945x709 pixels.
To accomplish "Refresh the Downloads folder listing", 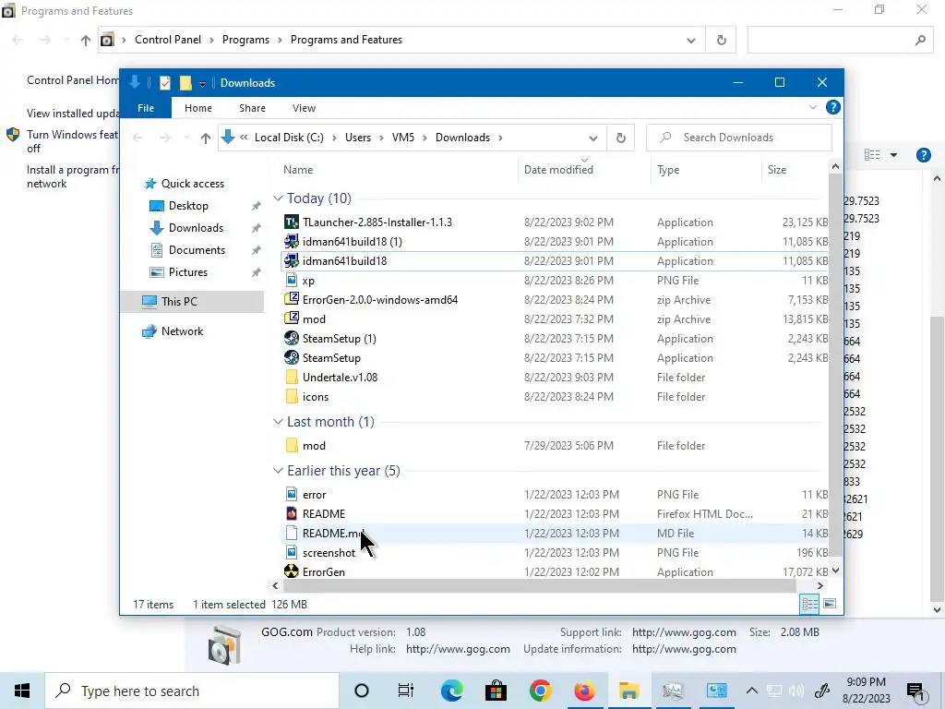I will (x=621, y=138).
